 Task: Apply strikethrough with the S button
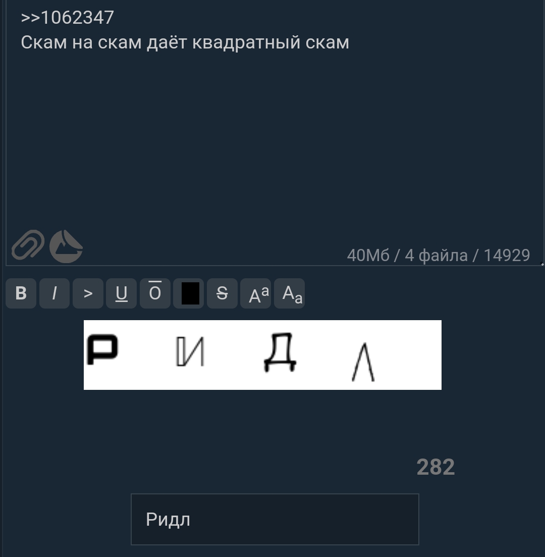pyautogui.click(x=222, y=293)
